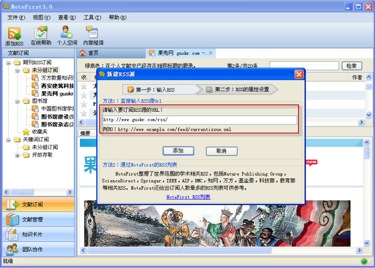Open the NoteFirst RSS列表 link
375x268 pixels.
[188, 197]
